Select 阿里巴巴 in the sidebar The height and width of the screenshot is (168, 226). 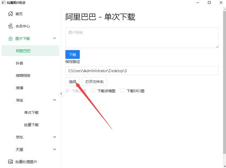tap(30, 51)
